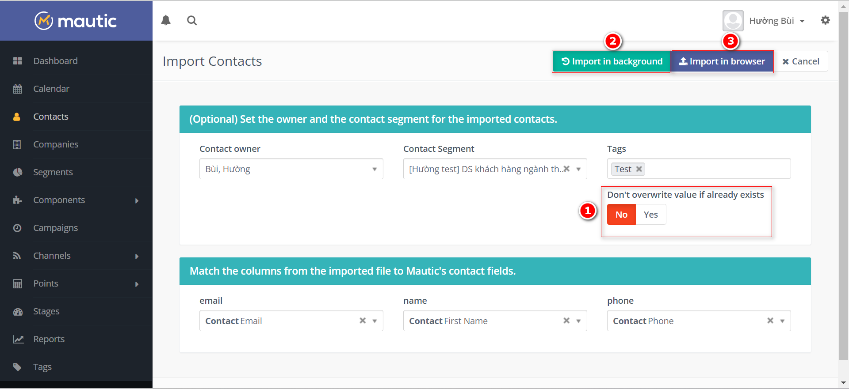Click the user avatar picture
The width and height of the screenshot is (849, 389).
(733, 21)
